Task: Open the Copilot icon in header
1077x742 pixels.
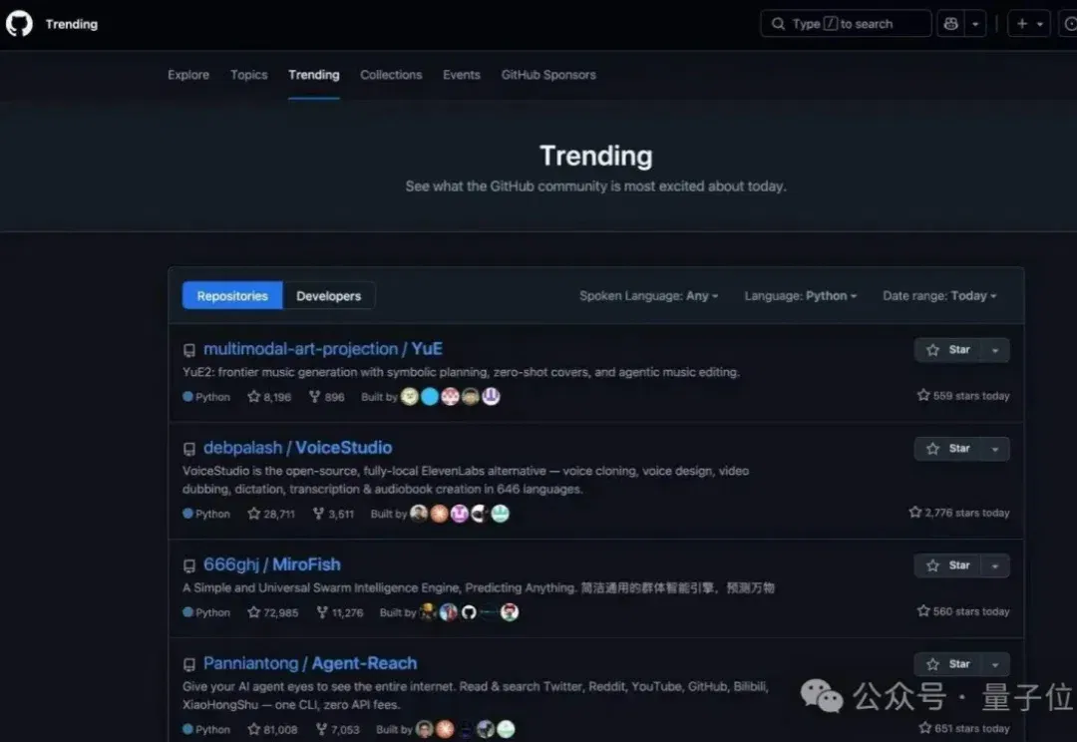Action: (950, 24)
